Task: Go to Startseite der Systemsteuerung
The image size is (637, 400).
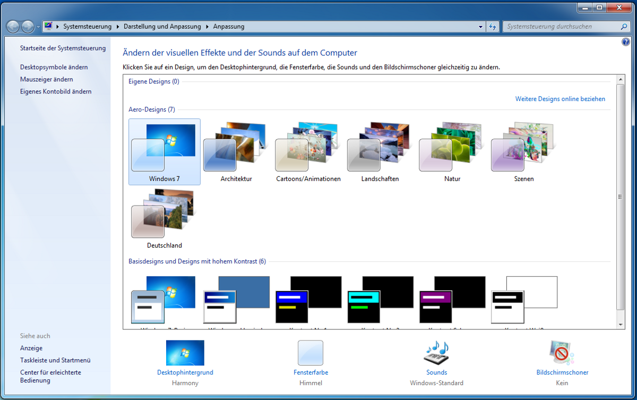Action: click(63, 48)
